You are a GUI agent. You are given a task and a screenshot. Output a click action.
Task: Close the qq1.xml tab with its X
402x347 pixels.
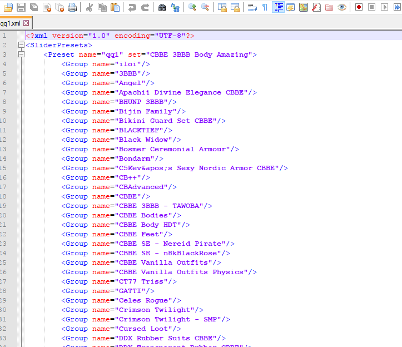click(26, 23)
